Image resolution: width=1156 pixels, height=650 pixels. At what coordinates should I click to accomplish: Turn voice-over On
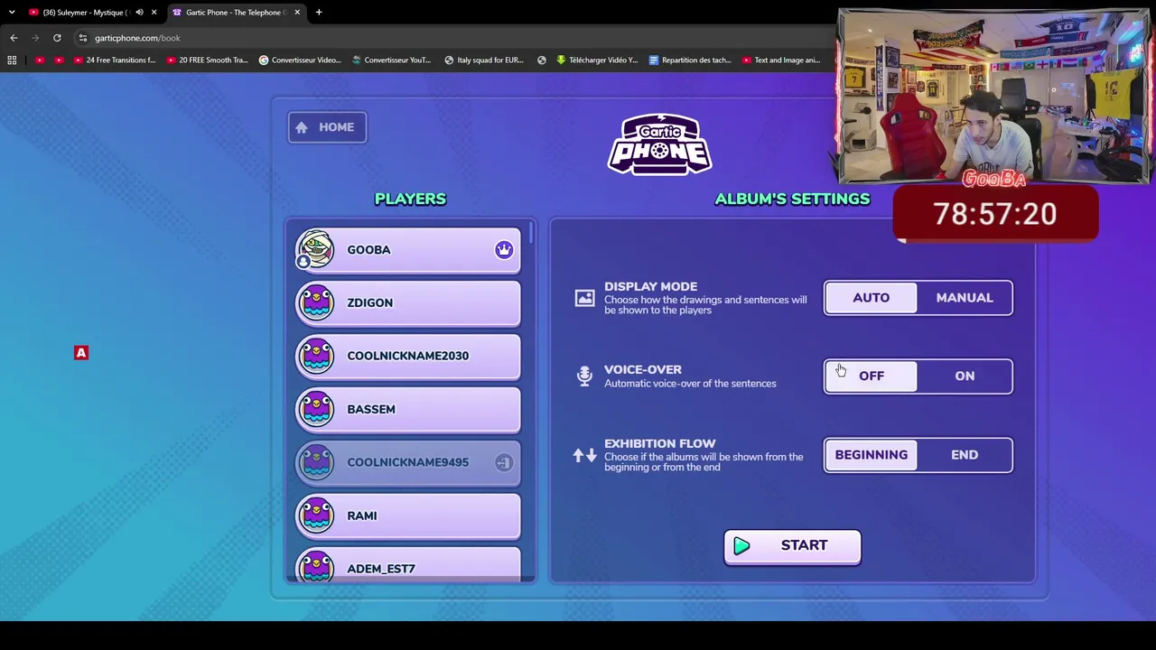coord(965,376)
